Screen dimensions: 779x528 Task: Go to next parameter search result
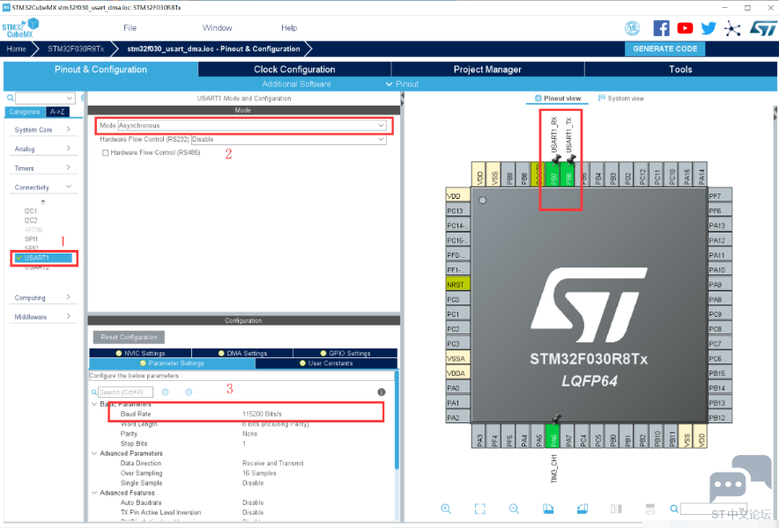(x=189, y=392)
